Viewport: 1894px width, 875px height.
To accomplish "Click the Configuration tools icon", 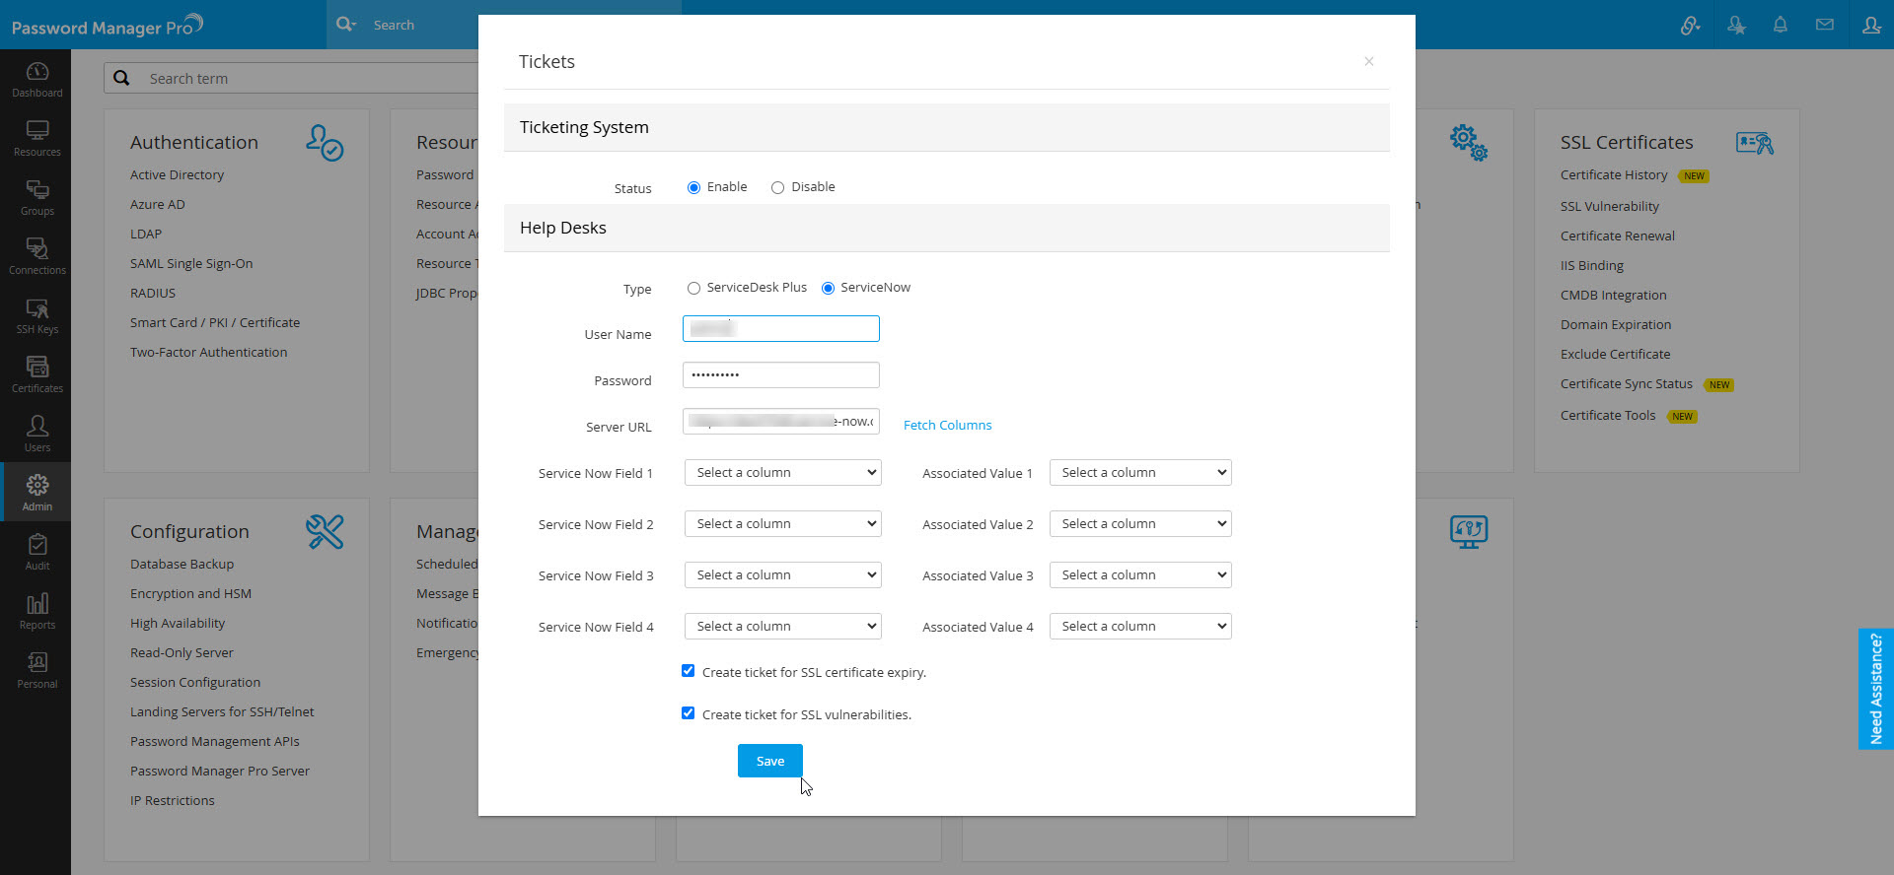I will pos(325,532).
